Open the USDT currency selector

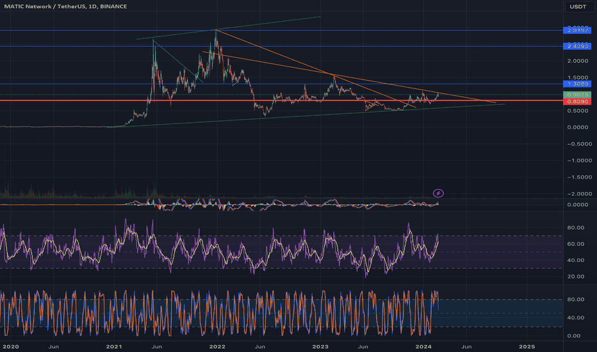(x=578, y=6)
